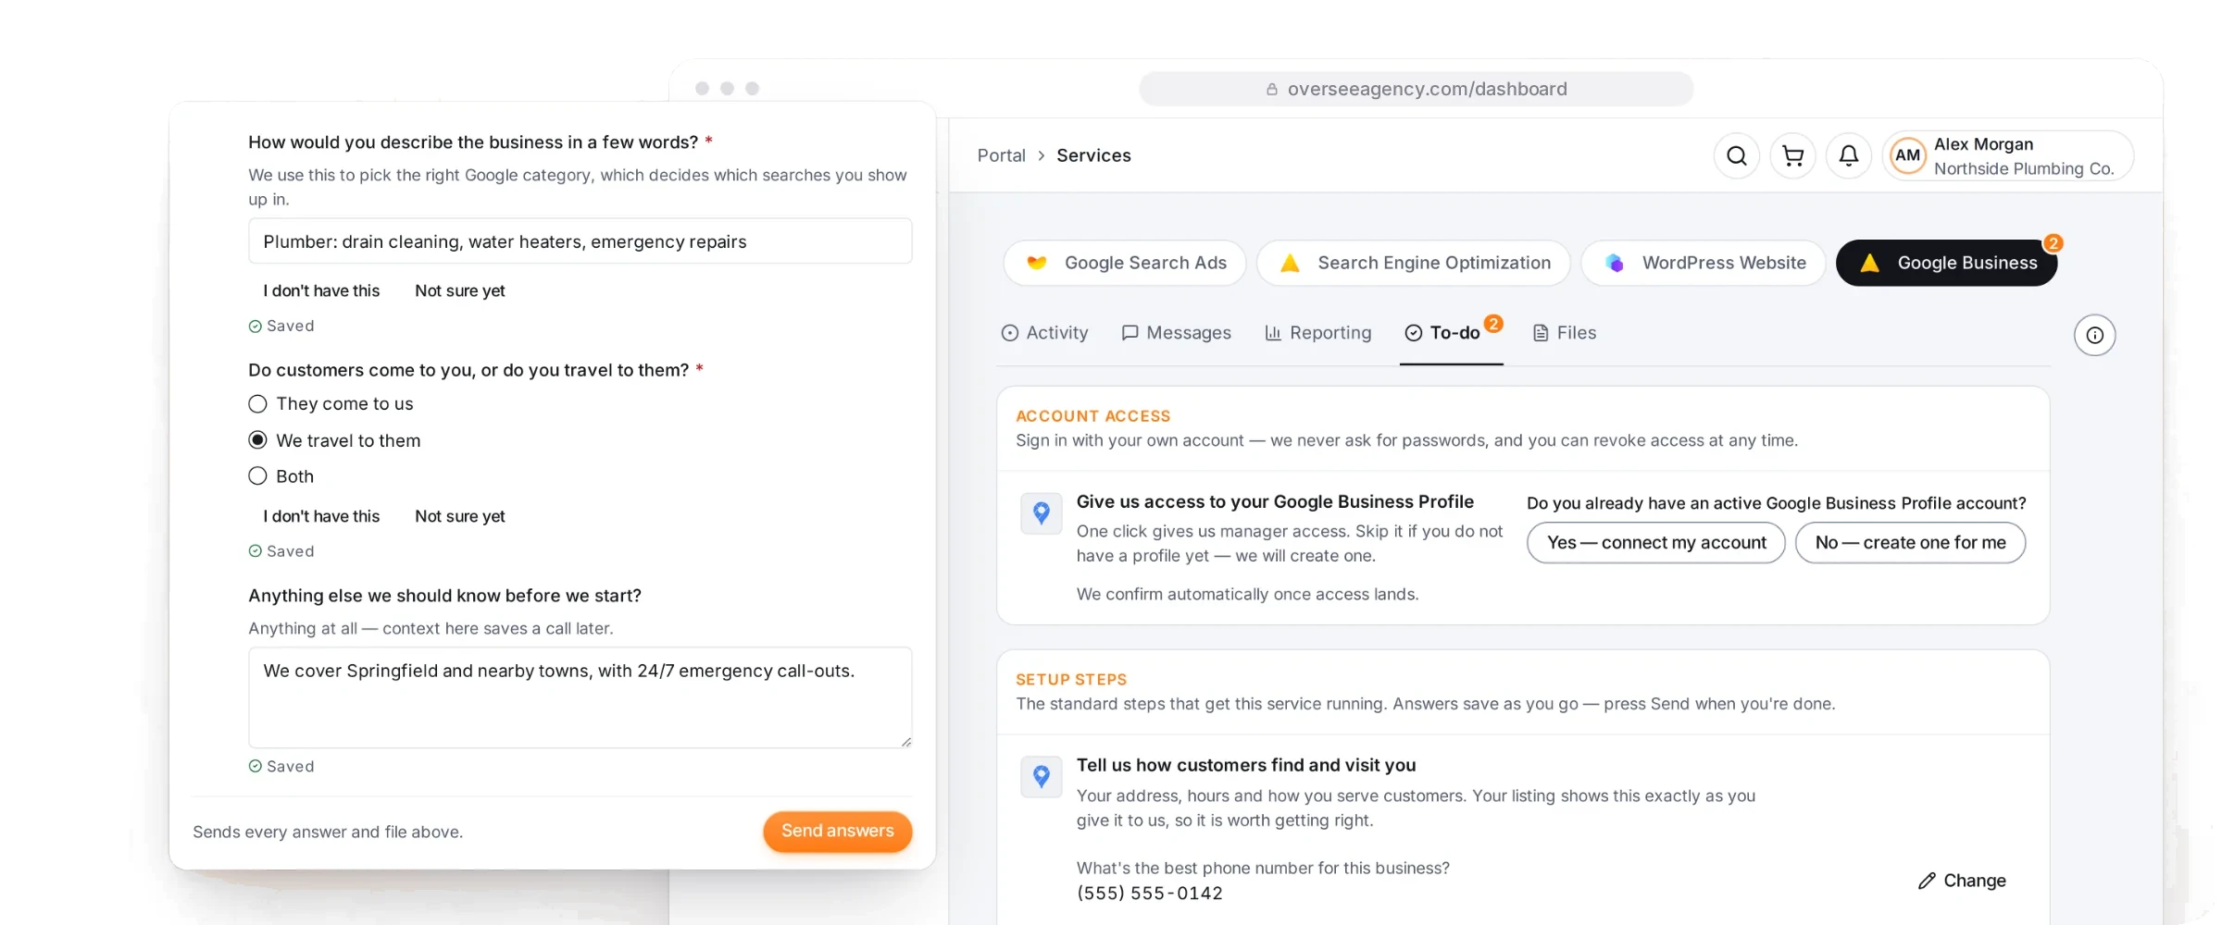The image size is (2222, 925).
Task: Click the Portal breadcrumb link
Action: click(1002, 155)
